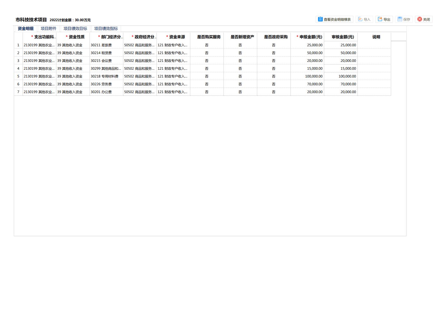Click the 是否新增资产 column header

240,37
